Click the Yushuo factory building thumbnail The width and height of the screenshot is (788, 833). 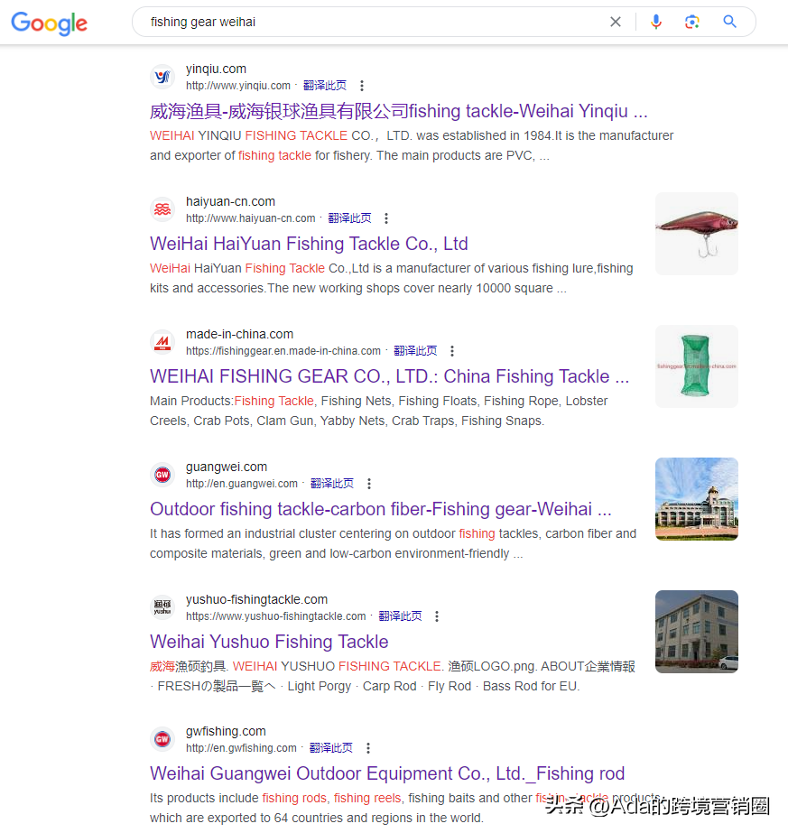coord(697,632)
